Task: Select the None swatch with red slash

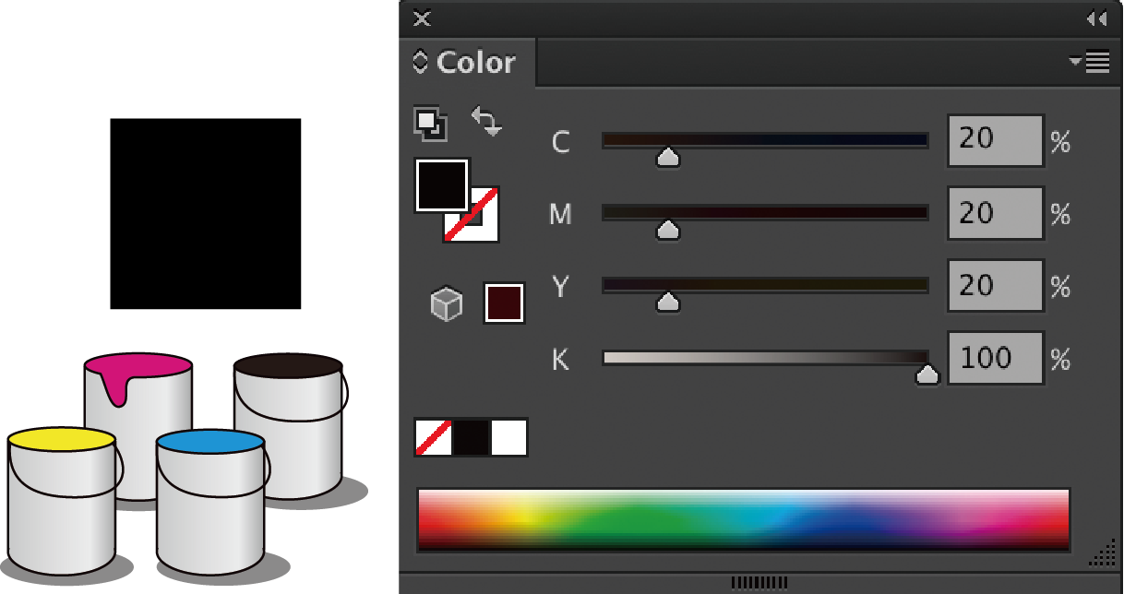Action: pos(434,438)
